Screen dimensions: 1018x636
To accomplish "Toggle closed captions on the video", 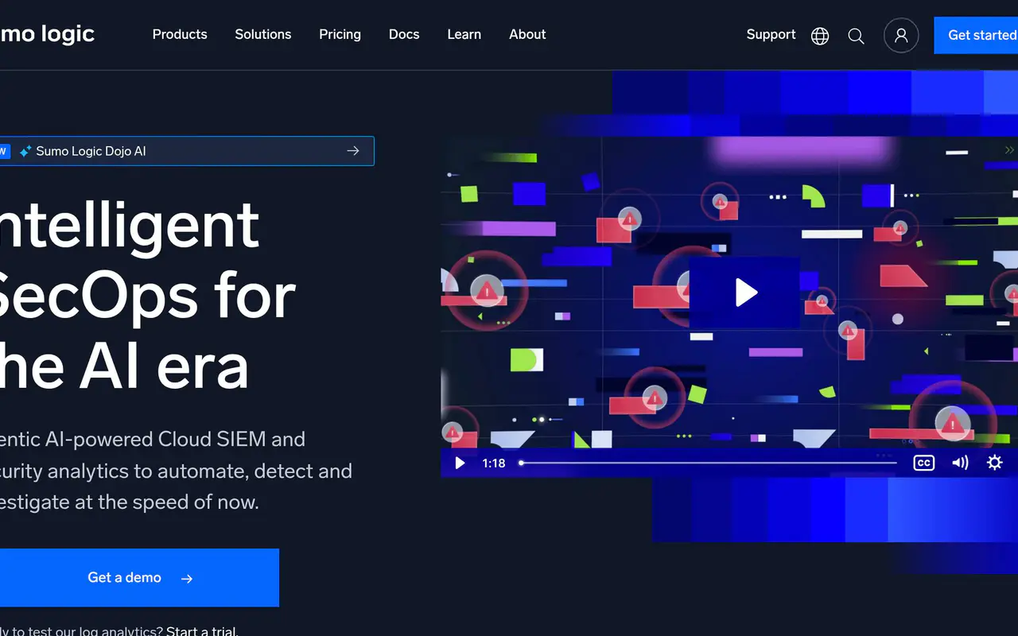I will coord(923,463).
